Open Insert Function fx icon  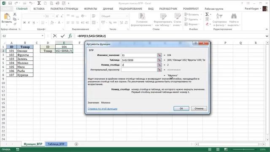pyautogui.click(x=70, y=36)
